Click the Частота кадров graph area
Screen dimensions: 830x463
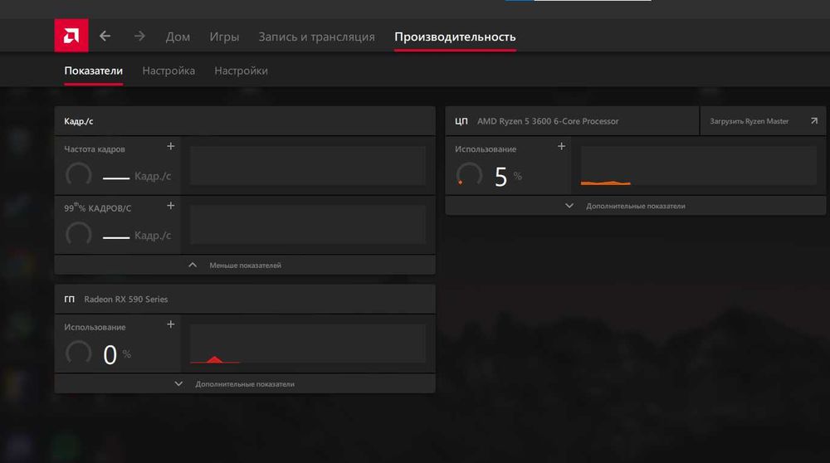[308, 166]
